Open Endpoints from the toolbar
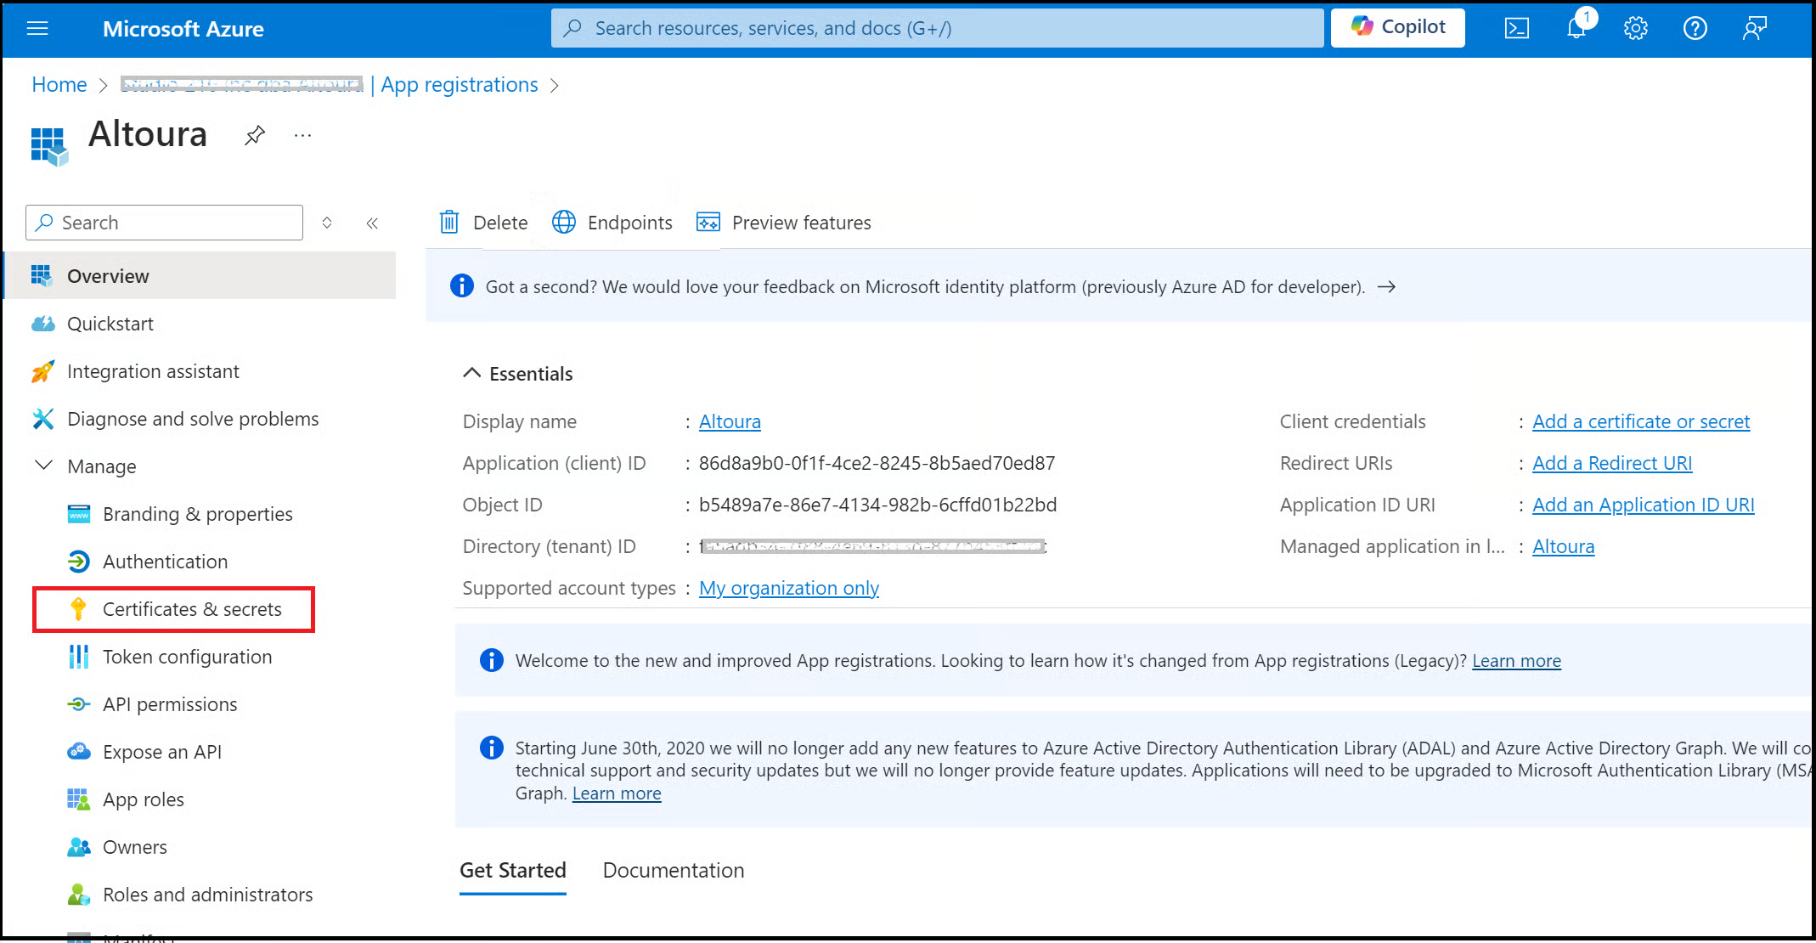This screenshot has height=943, width=1816. coord(612,223)
